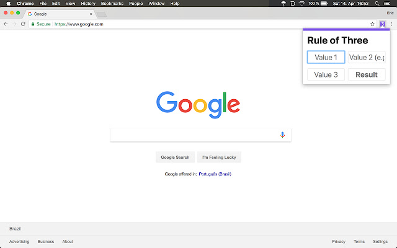Click the address bar URL
Image resolution: width=397 pixels, height=248 pixels.
click(79, 24)
